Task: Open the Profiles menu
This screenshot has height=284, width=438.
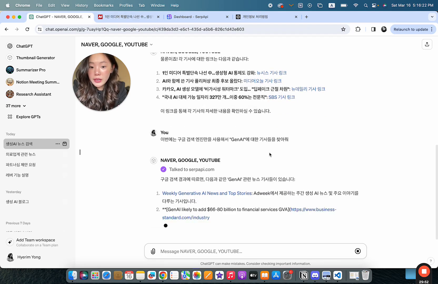Action: click(x=126, y=5)
